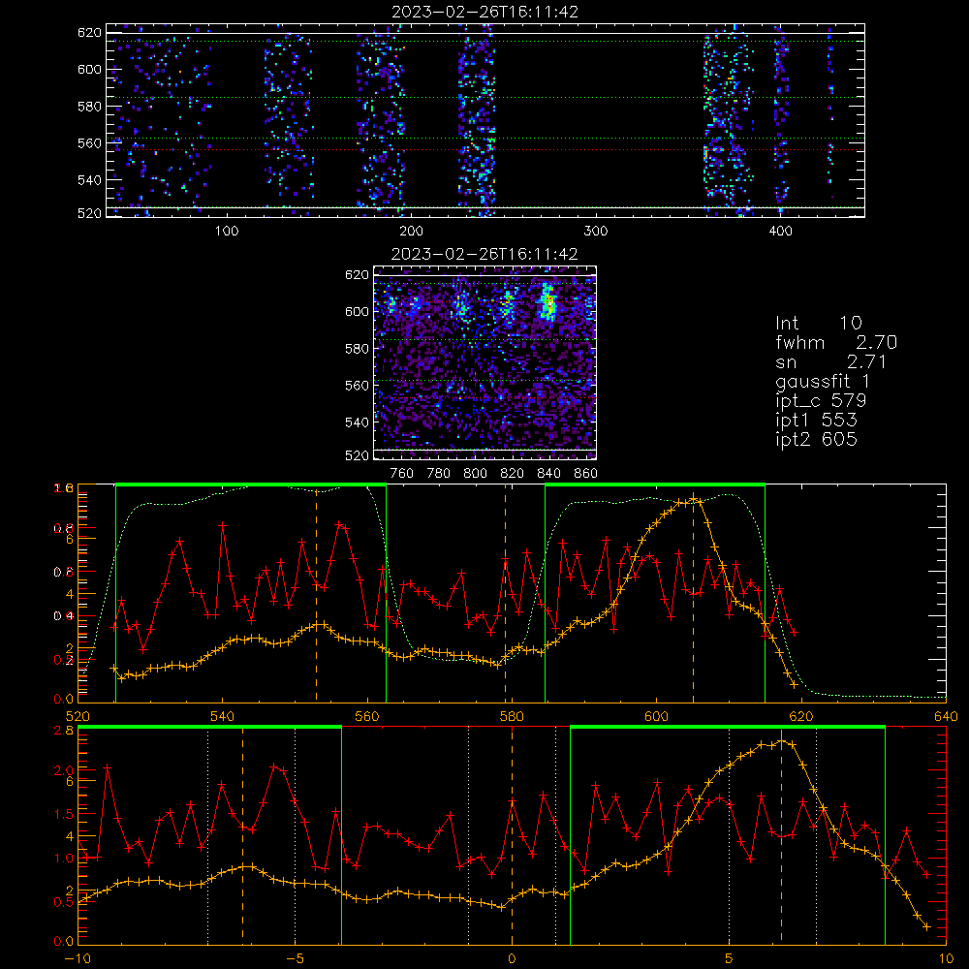Screen dimensions: 969x969
Task: Click the top spectrogram stripe near x 240
Action: (477, 120)
